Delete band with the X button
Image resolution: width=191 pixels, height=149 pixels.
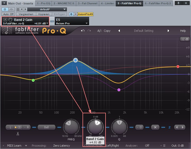coord(155,127)
